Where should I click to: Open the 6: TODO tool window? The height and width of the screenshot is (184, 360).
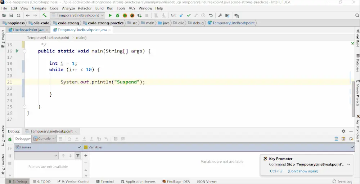pyautogui.click(x=41, y=181)
